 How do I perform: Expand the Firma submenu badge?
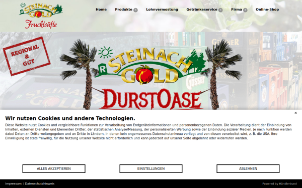(245, 10)
